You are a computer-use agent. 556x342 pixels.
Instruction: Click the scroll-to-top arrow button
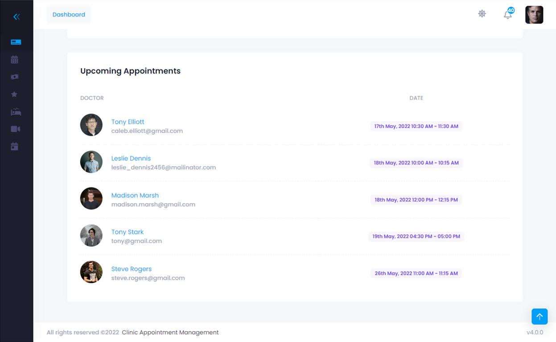pyautogui.click(x=540, y=317)
